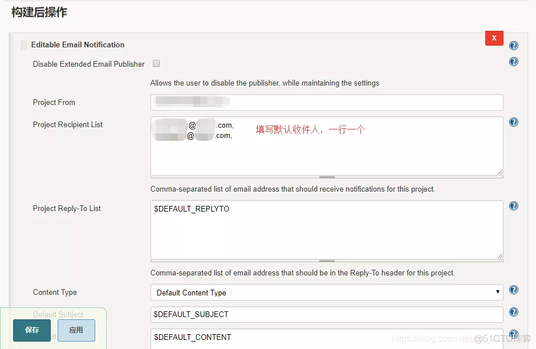Click the $DEFAULT_CONTENT text area

(327, 339)
